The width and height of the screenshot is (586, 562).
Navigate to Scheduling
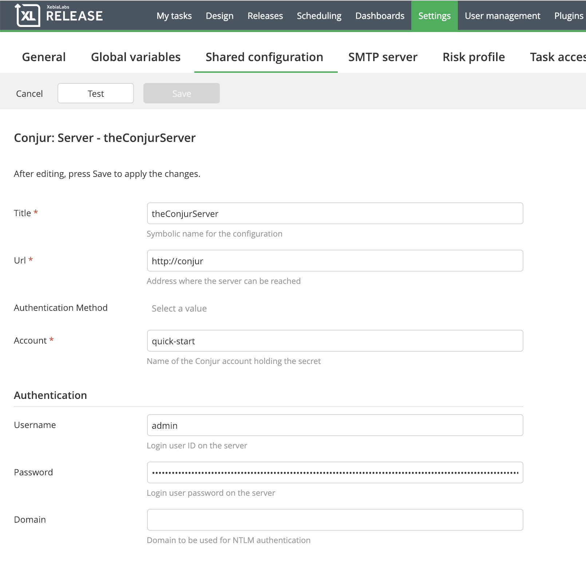tap(319, 16)
